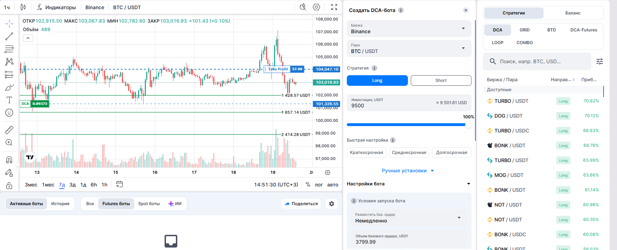Switch to Futures боты filter
Image resolution: width=617 pixels, height=250 pixels.
point(116,204)
